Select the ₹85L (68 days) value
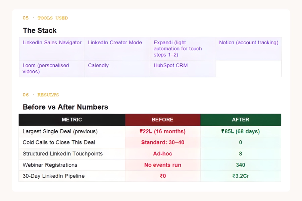The height and width of the screenshot is (201, 302). tap(240, 131)
